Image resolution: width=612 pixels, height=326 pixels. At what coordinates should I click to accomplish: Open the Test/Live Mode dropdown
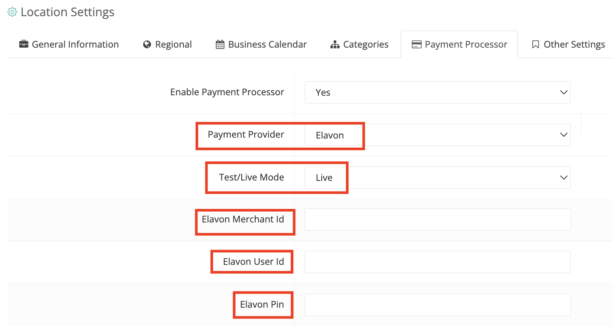click(x=438, y=177)
